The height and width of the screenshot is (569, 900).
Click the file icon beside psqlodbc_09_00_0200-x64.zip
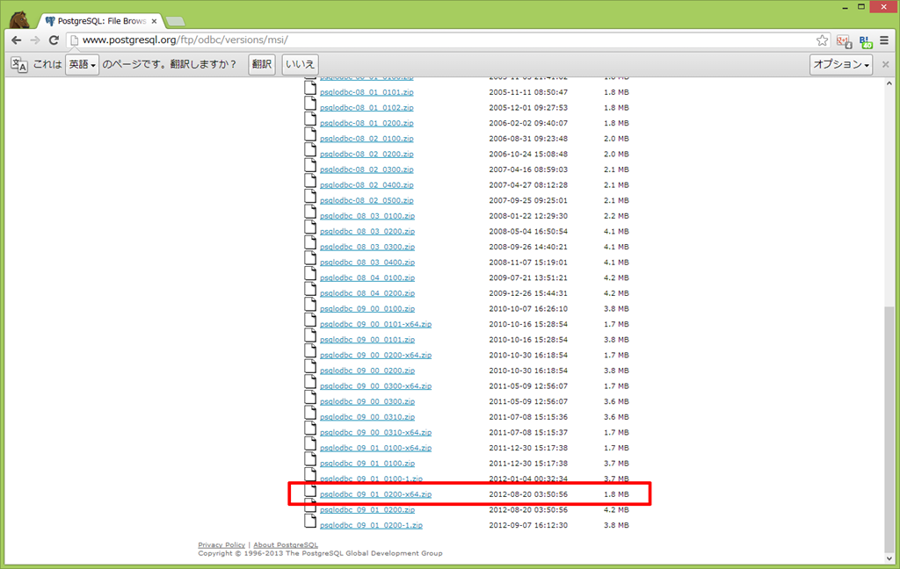pos(310,351)
